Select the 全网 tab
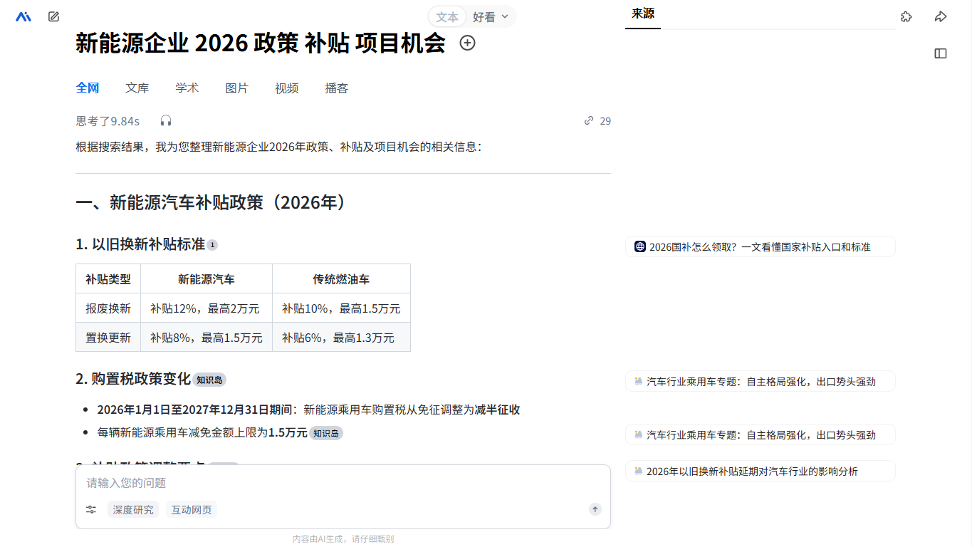The height and width of the screenshot is (547, 972). 88,88
